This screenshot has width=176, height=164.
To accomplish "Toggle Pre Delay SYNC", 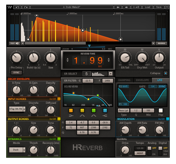I will click(x=16, y=73).
